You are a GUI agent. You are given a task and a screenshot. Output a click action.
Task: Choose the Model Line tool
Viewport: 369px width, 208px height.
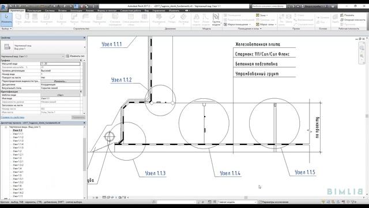tap(206, 19)
